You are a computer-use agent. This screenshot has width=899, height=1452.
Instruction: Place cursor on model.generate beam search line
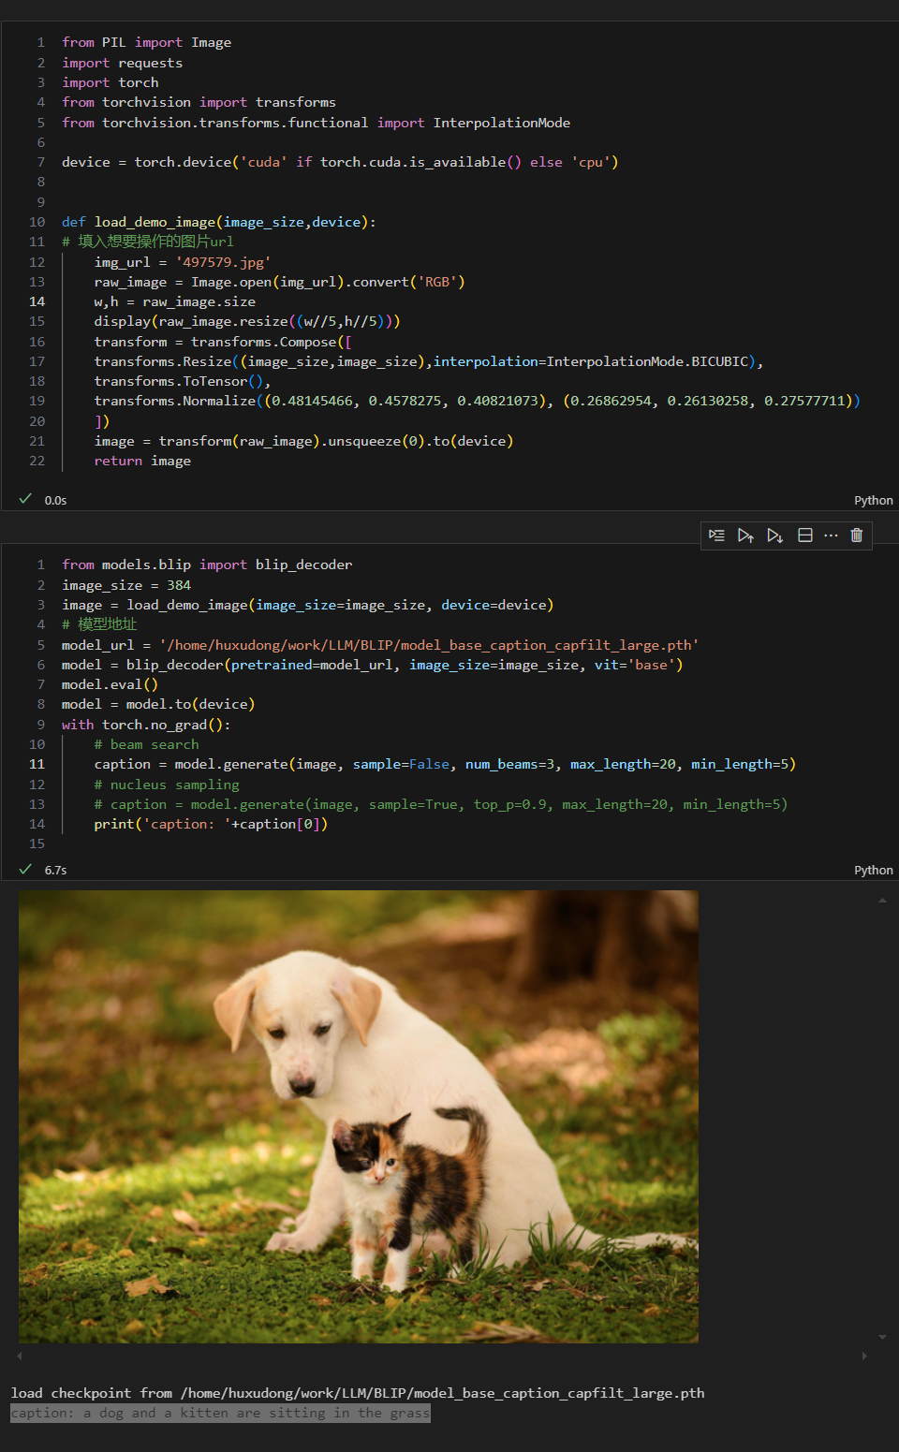pos(444,765)
